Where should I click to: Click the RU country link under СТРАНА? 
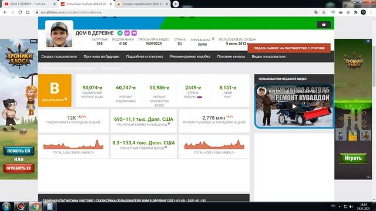(180, 44)
